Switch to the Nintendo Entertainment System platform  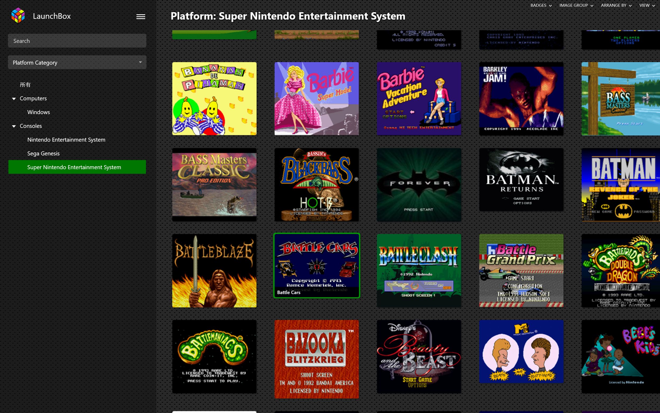click(x=66, y=140)
